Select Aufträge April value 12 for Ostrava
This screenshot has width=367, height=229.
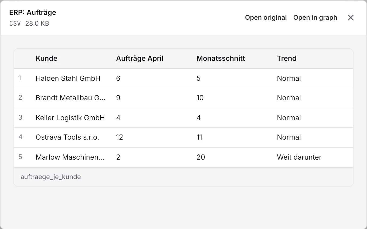(120, 137)
